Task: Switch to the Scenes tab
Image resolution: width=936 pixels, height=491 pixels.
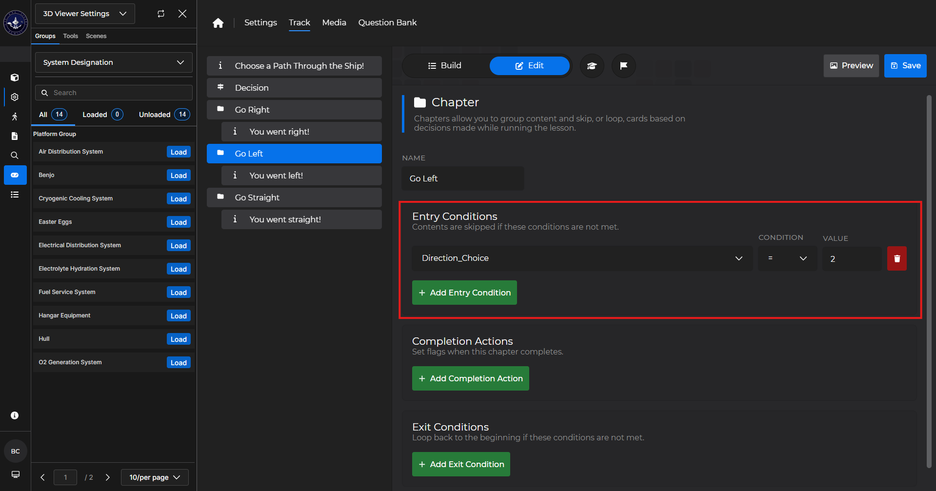Action: [96, 36]
